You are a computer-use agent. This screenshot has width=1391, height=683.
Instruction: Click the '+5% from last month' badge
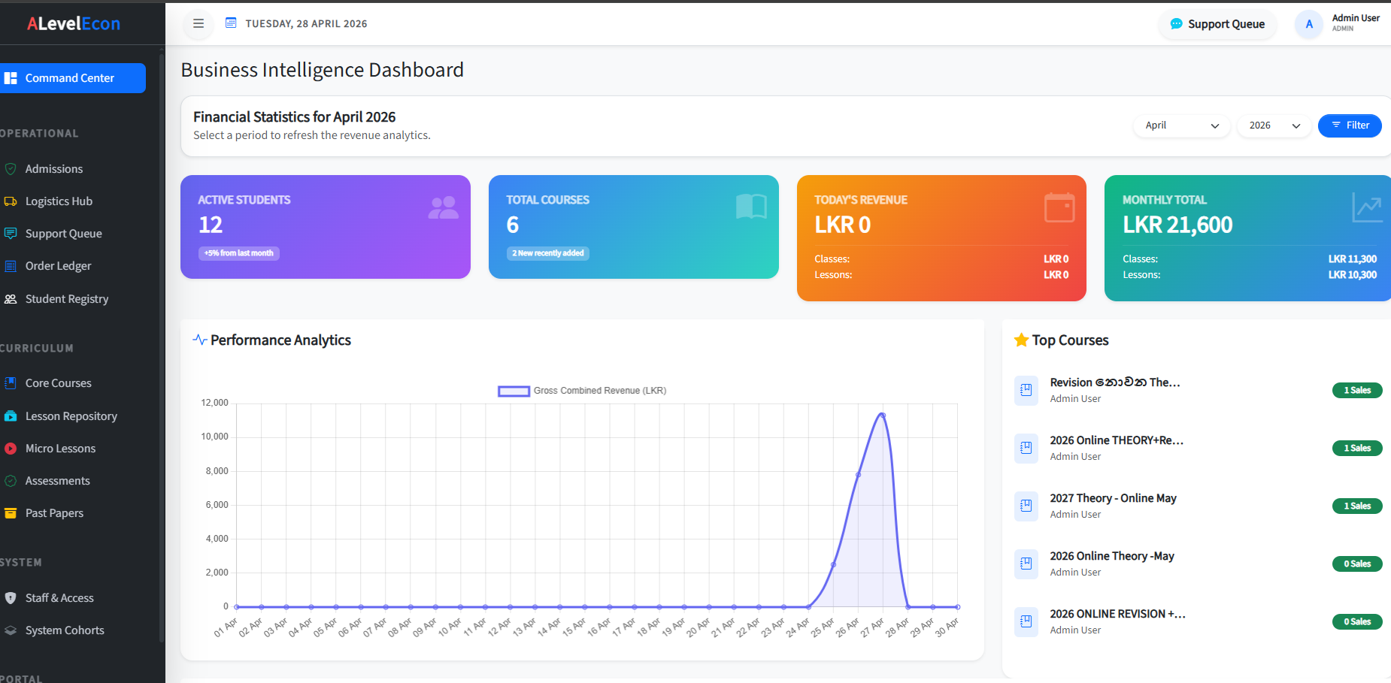coord(239,253)
